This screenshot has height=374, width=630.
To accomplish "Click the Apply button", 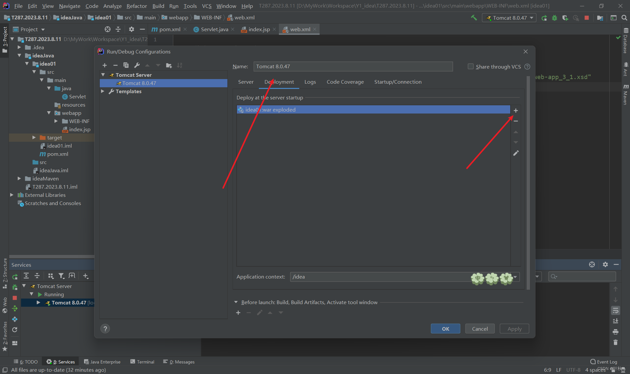I will [x=514, y=329].
